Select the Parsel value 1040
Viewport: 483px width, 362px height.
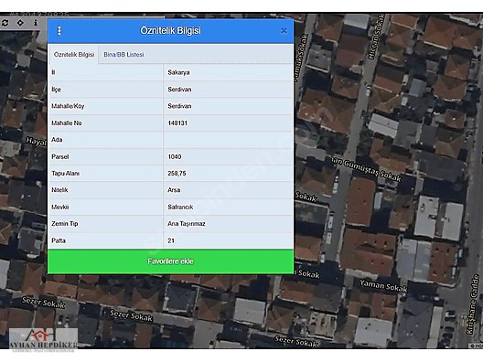tap(175, 156)
